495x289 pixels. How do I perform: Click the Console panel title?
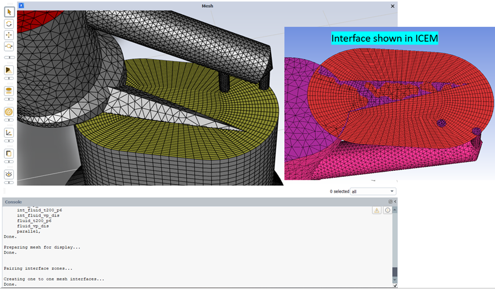click(x=13, y=202)
